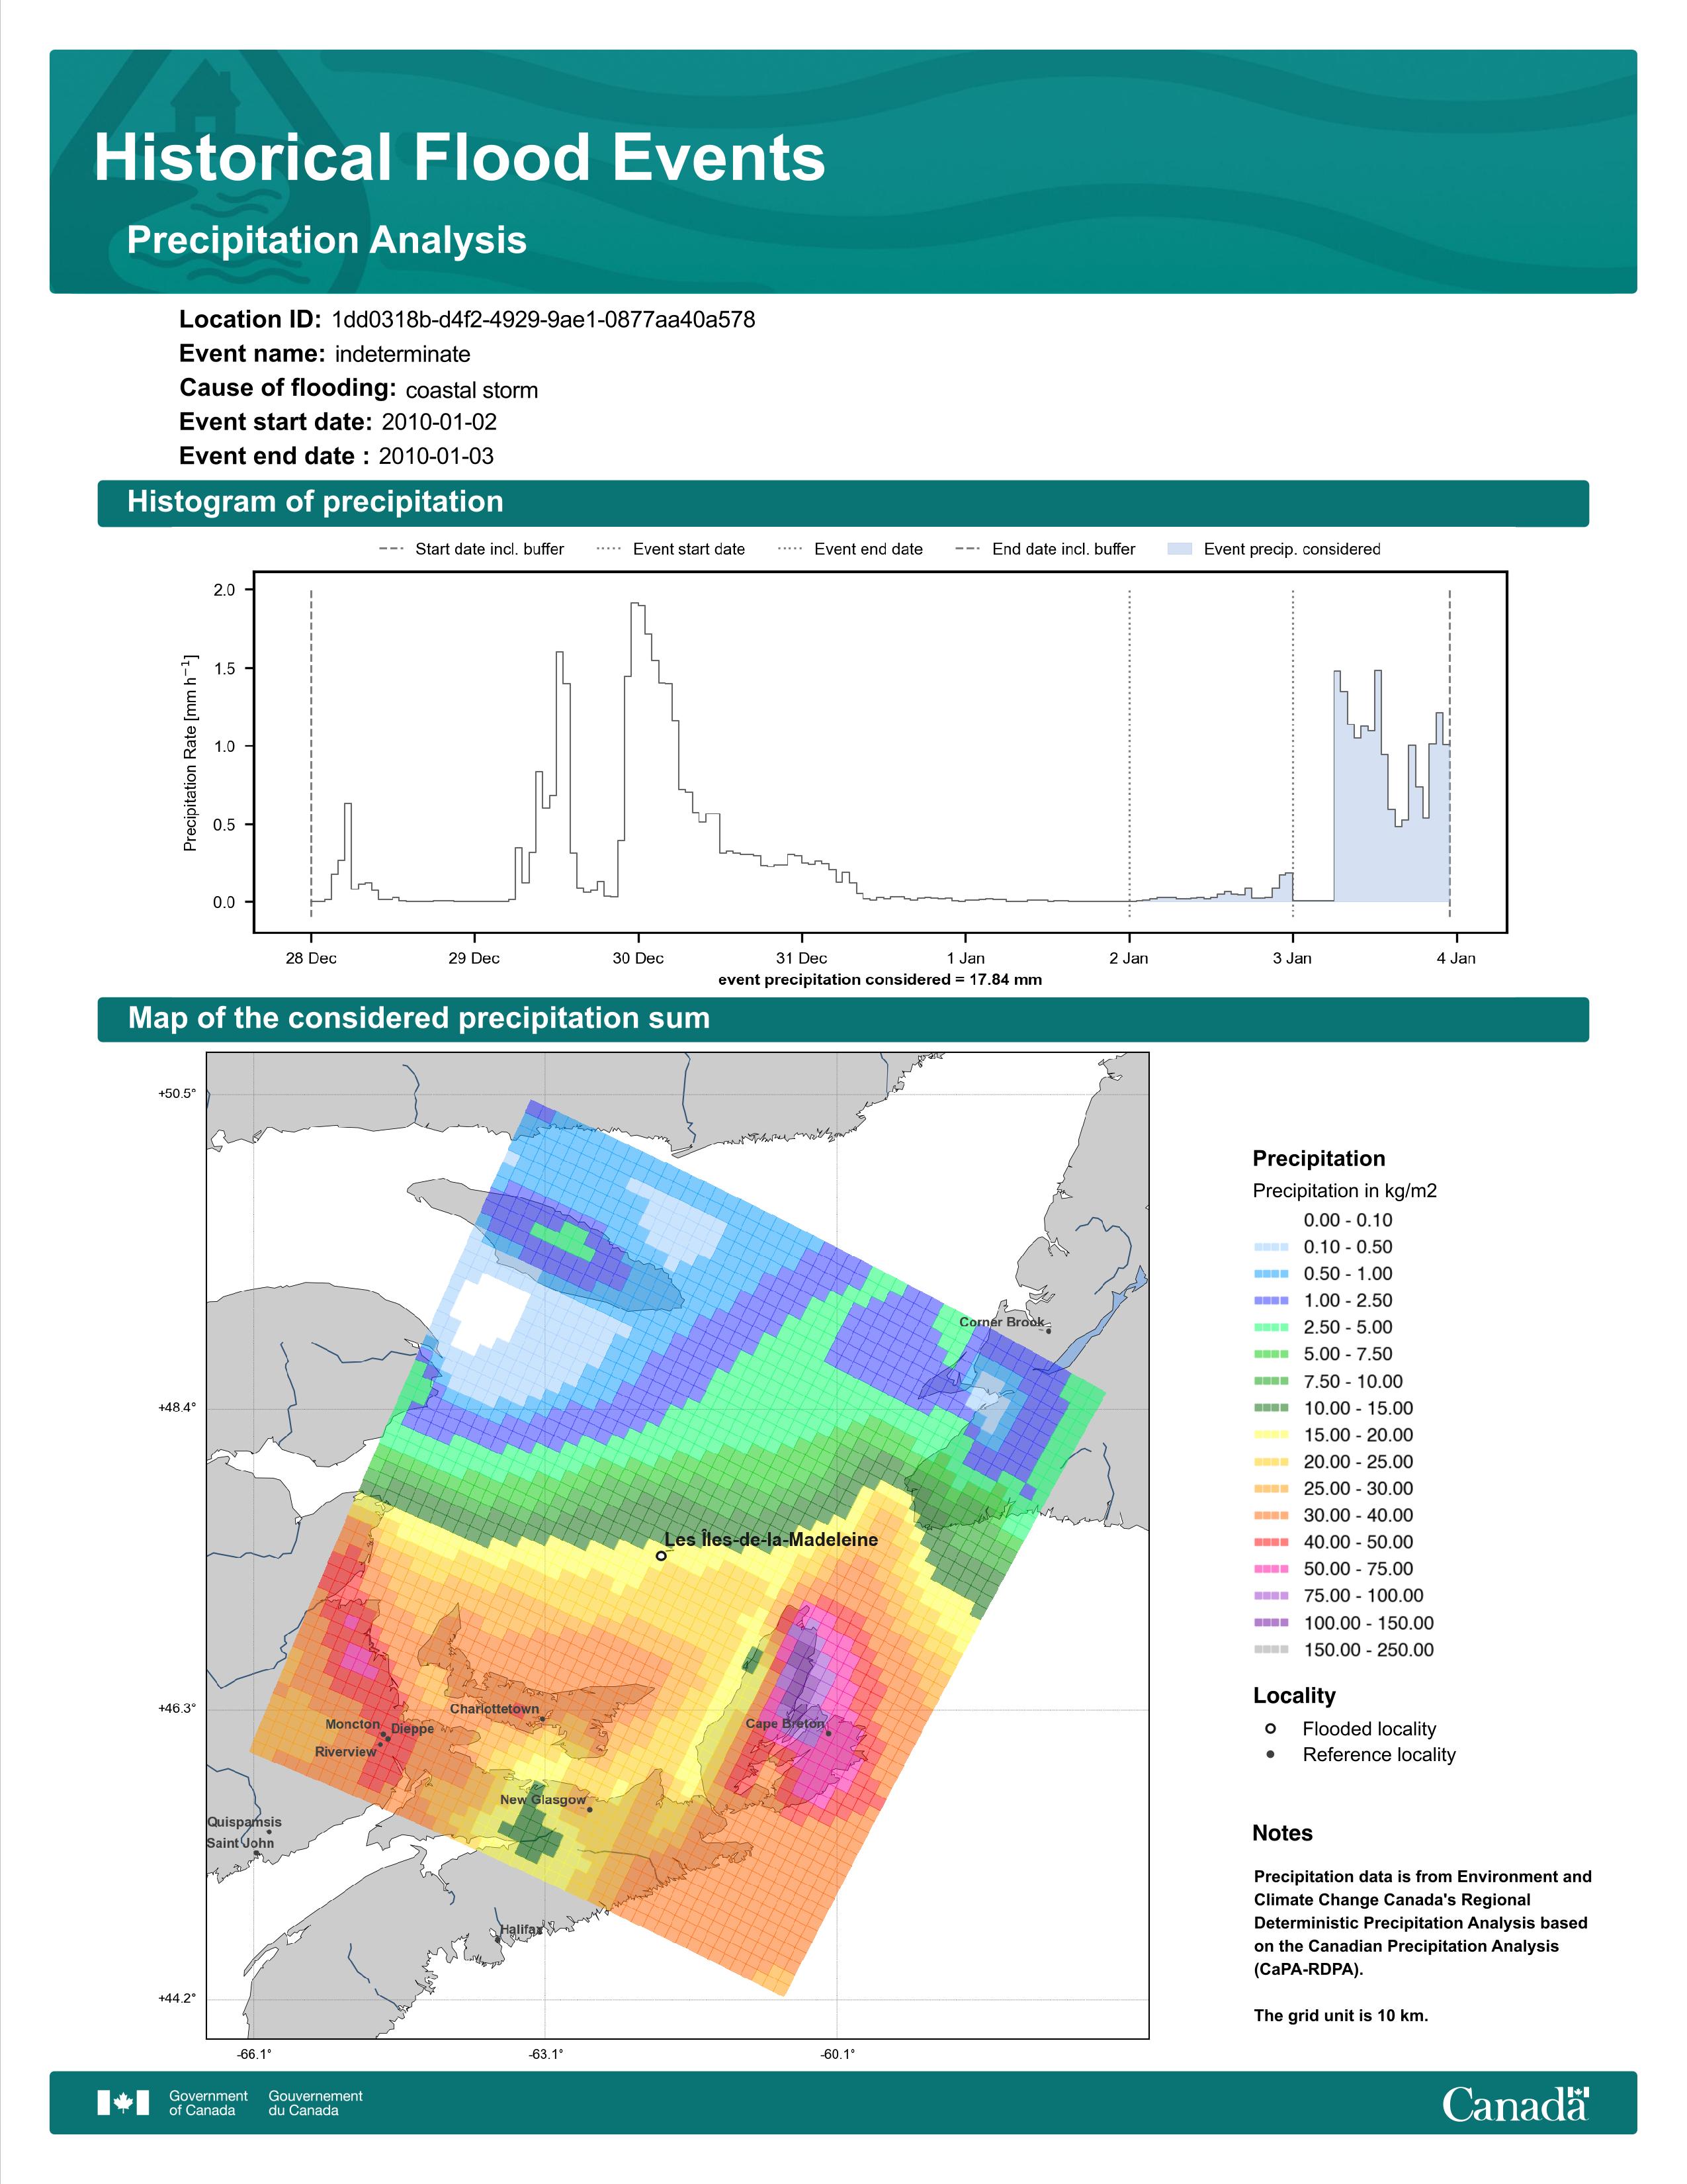The height and width of the screenshot is (2184, 1687).
Task: Click the 150.00 - 250.00 grey legend swatch
Action: [x=1270, y=1650]
